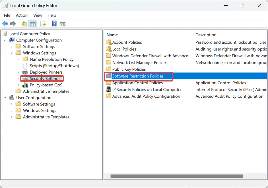This screenshot has height=188, width=268.
Task: Expand the Security Settings node
Action: tap(18, 79)
